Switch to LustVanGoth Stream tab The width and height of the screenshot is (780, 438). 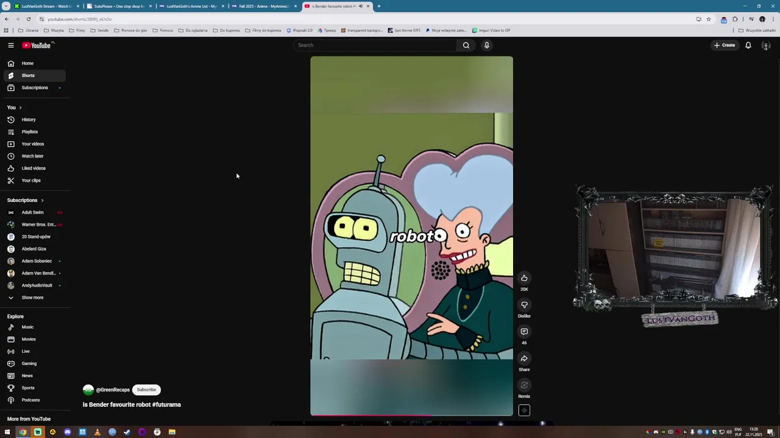coord(48,6)
